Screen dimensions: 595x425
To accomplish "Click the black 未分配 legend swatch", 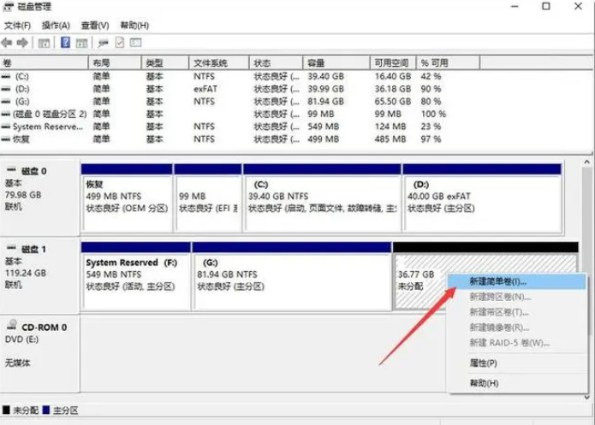I will 6,410.
